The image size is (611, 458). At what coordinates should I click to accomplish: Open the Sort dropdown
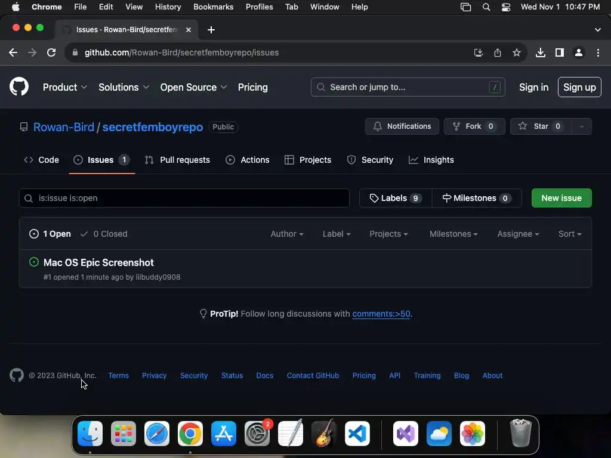coord(570,234)
